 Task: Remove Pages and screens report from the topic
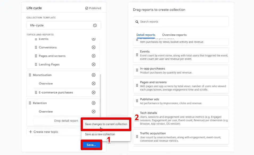(93, 56)
